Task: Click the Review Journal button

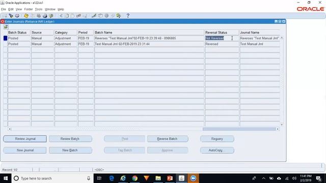Action: [x=25, y=139]
